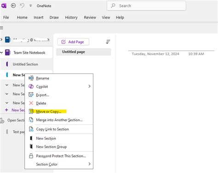Click the teal color tab of bold New Section
This screenshot has height=173, width=218.
click(x=7, y=75)
